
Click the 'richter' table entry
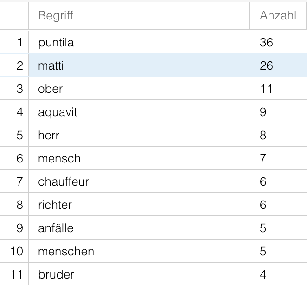(55, 205)
